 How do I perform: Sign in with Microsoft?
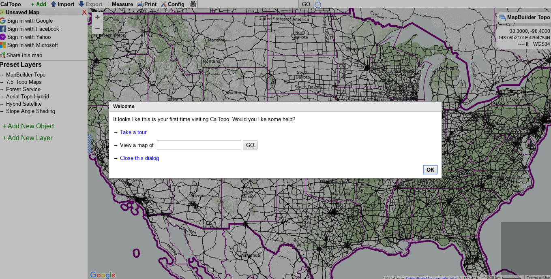[x=32, y=45]
